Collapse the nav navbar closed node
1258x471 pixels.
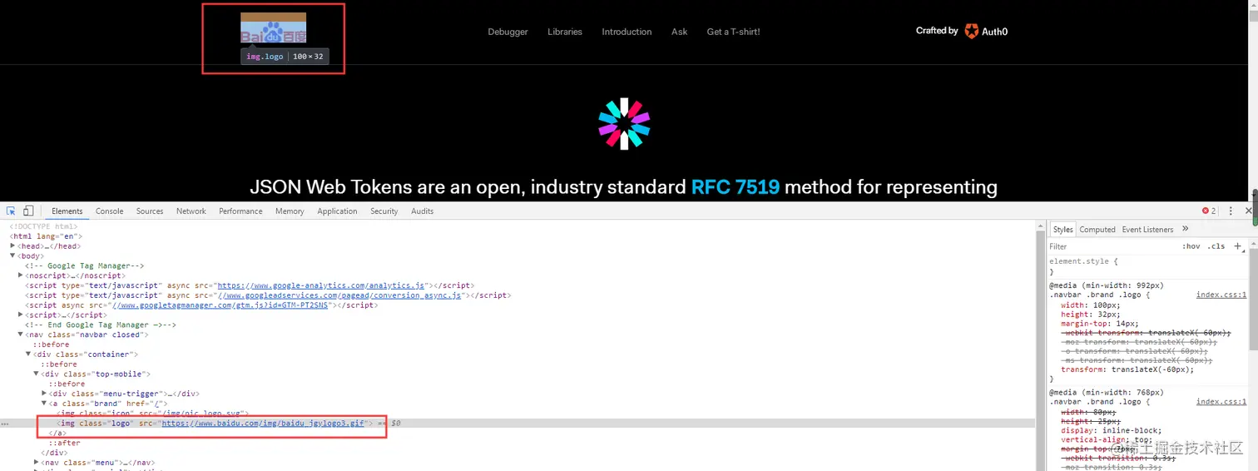coord(21,335)
